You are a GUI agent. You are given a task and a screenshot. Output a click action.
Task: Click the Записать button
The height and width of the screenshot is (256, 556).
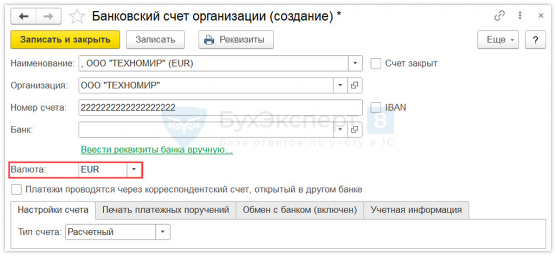pos(155,40)
